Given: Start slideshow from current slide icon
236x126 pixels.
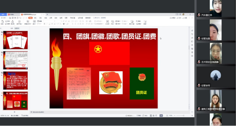Looking at the screenshot, I should point(19,21).
